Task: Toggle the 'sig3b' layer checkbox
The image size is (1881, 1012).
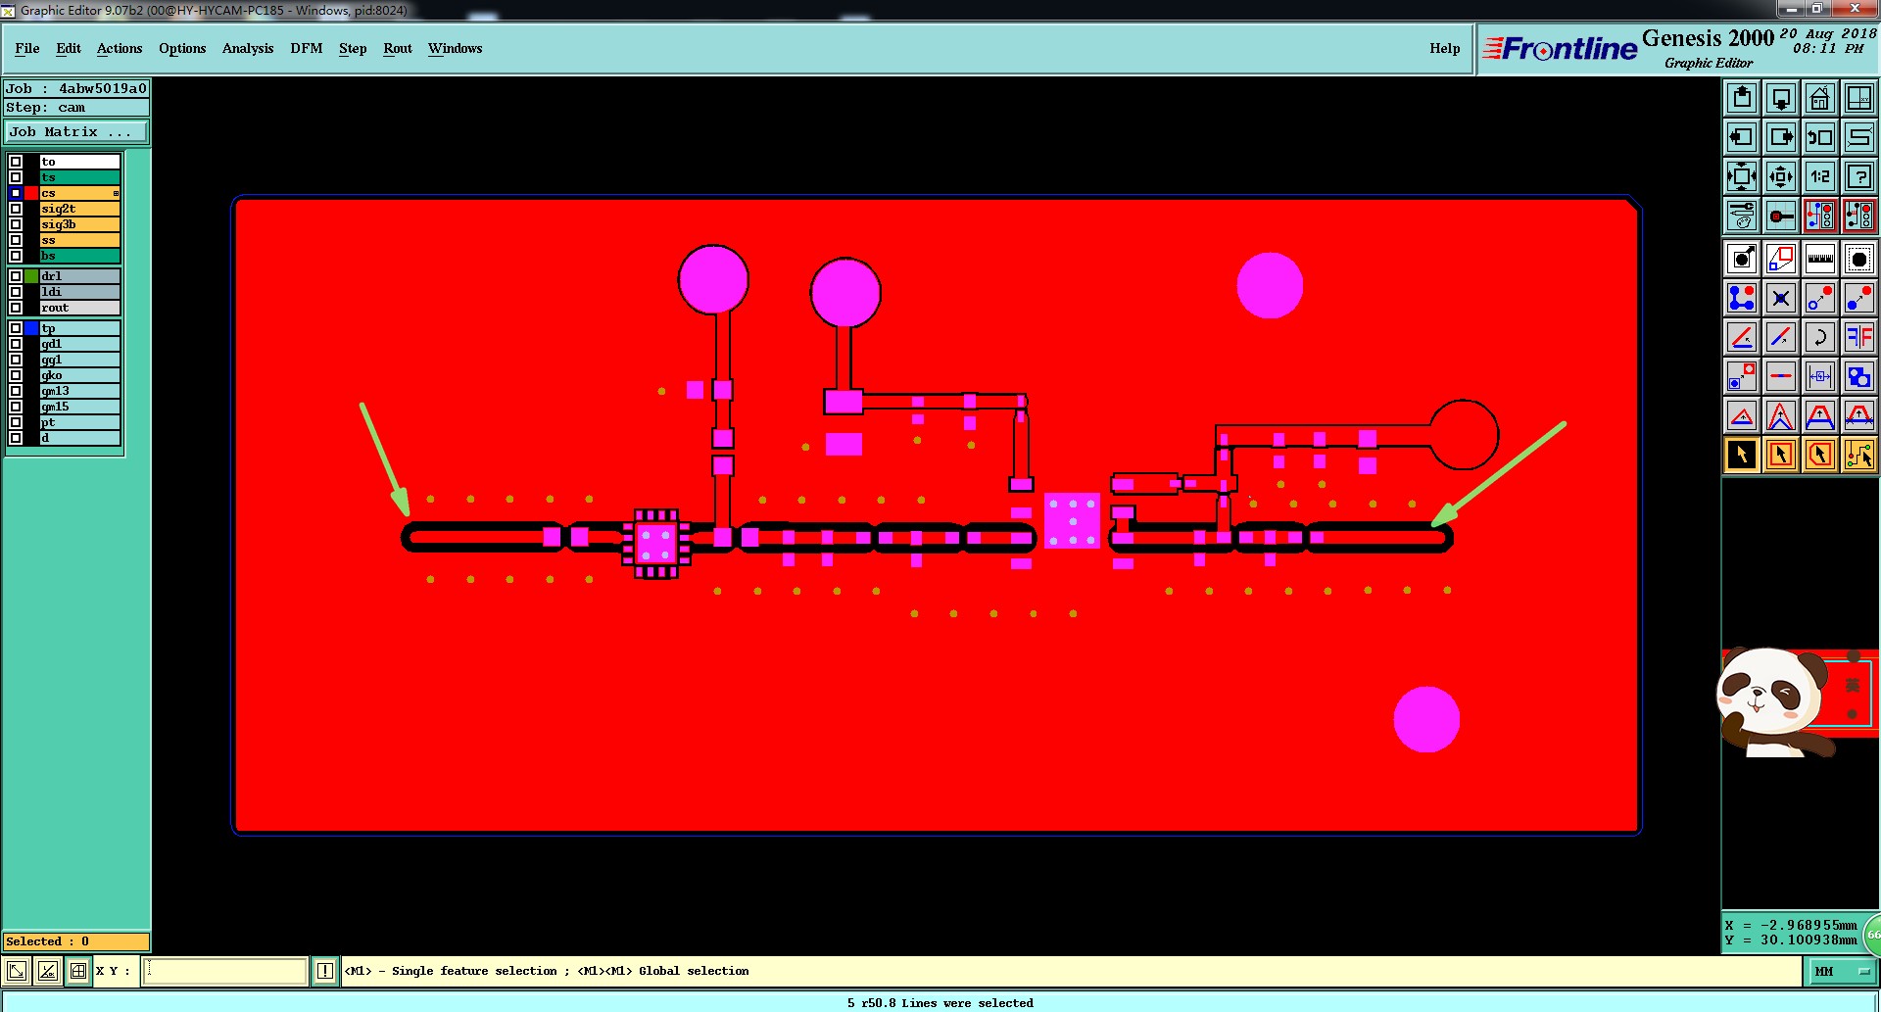Action: coord(16,224)
